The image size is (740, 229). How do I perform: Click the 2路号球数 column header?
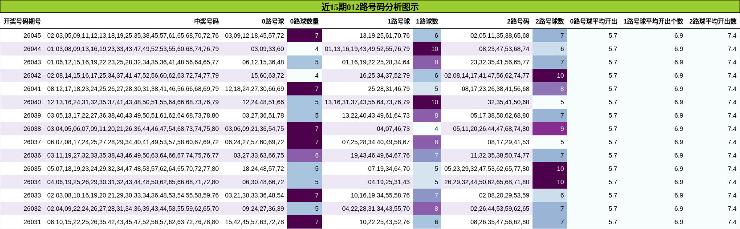(550, 21)
